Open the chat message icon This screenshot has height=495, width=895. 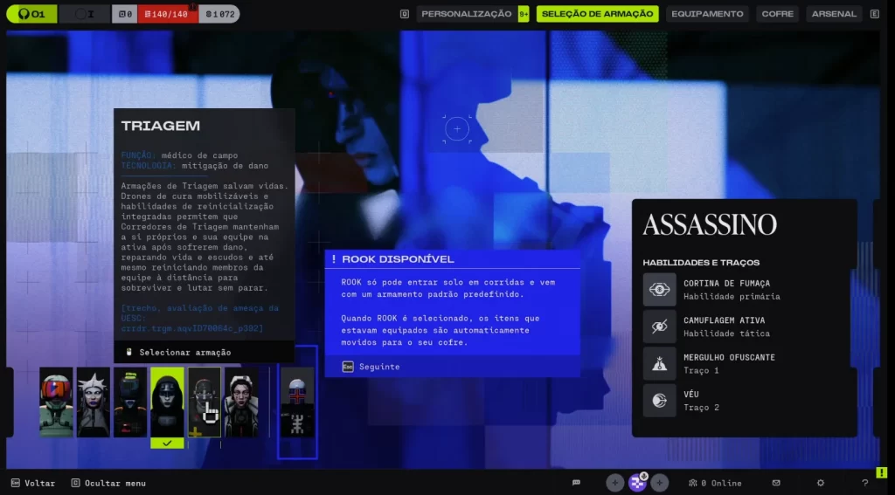click(x=576, y=483)
